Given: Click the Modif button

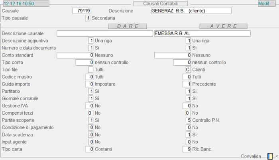Looking at the screenshot, I should click(267, 4).
